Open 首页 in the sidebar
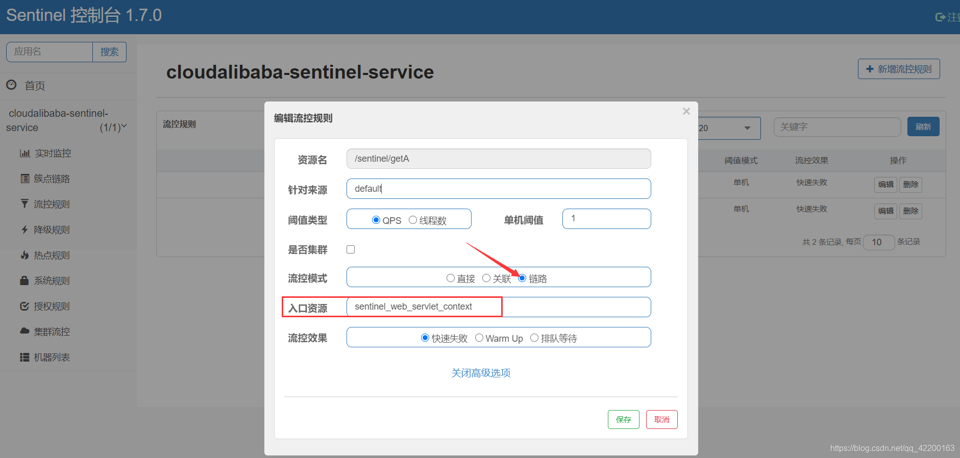The width and height of the screenshot is (960, 458). click(x=35, y=86)
